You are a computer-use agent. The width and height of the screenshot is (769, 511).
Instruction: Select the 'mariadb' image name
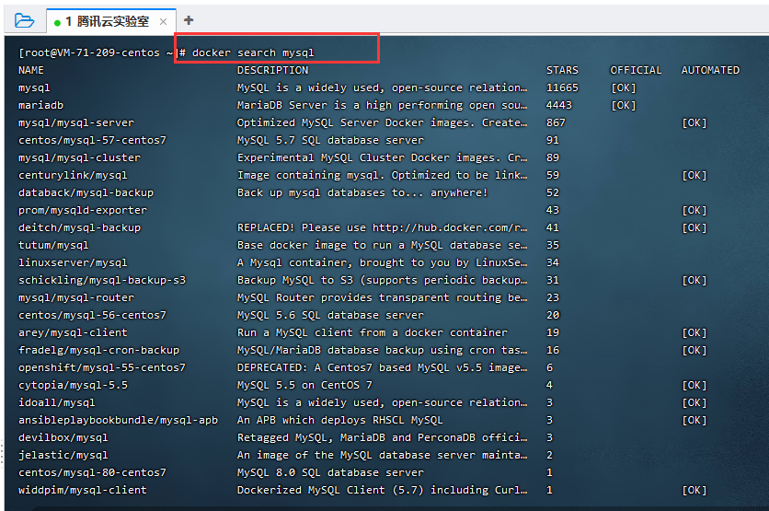click(40, 105)
